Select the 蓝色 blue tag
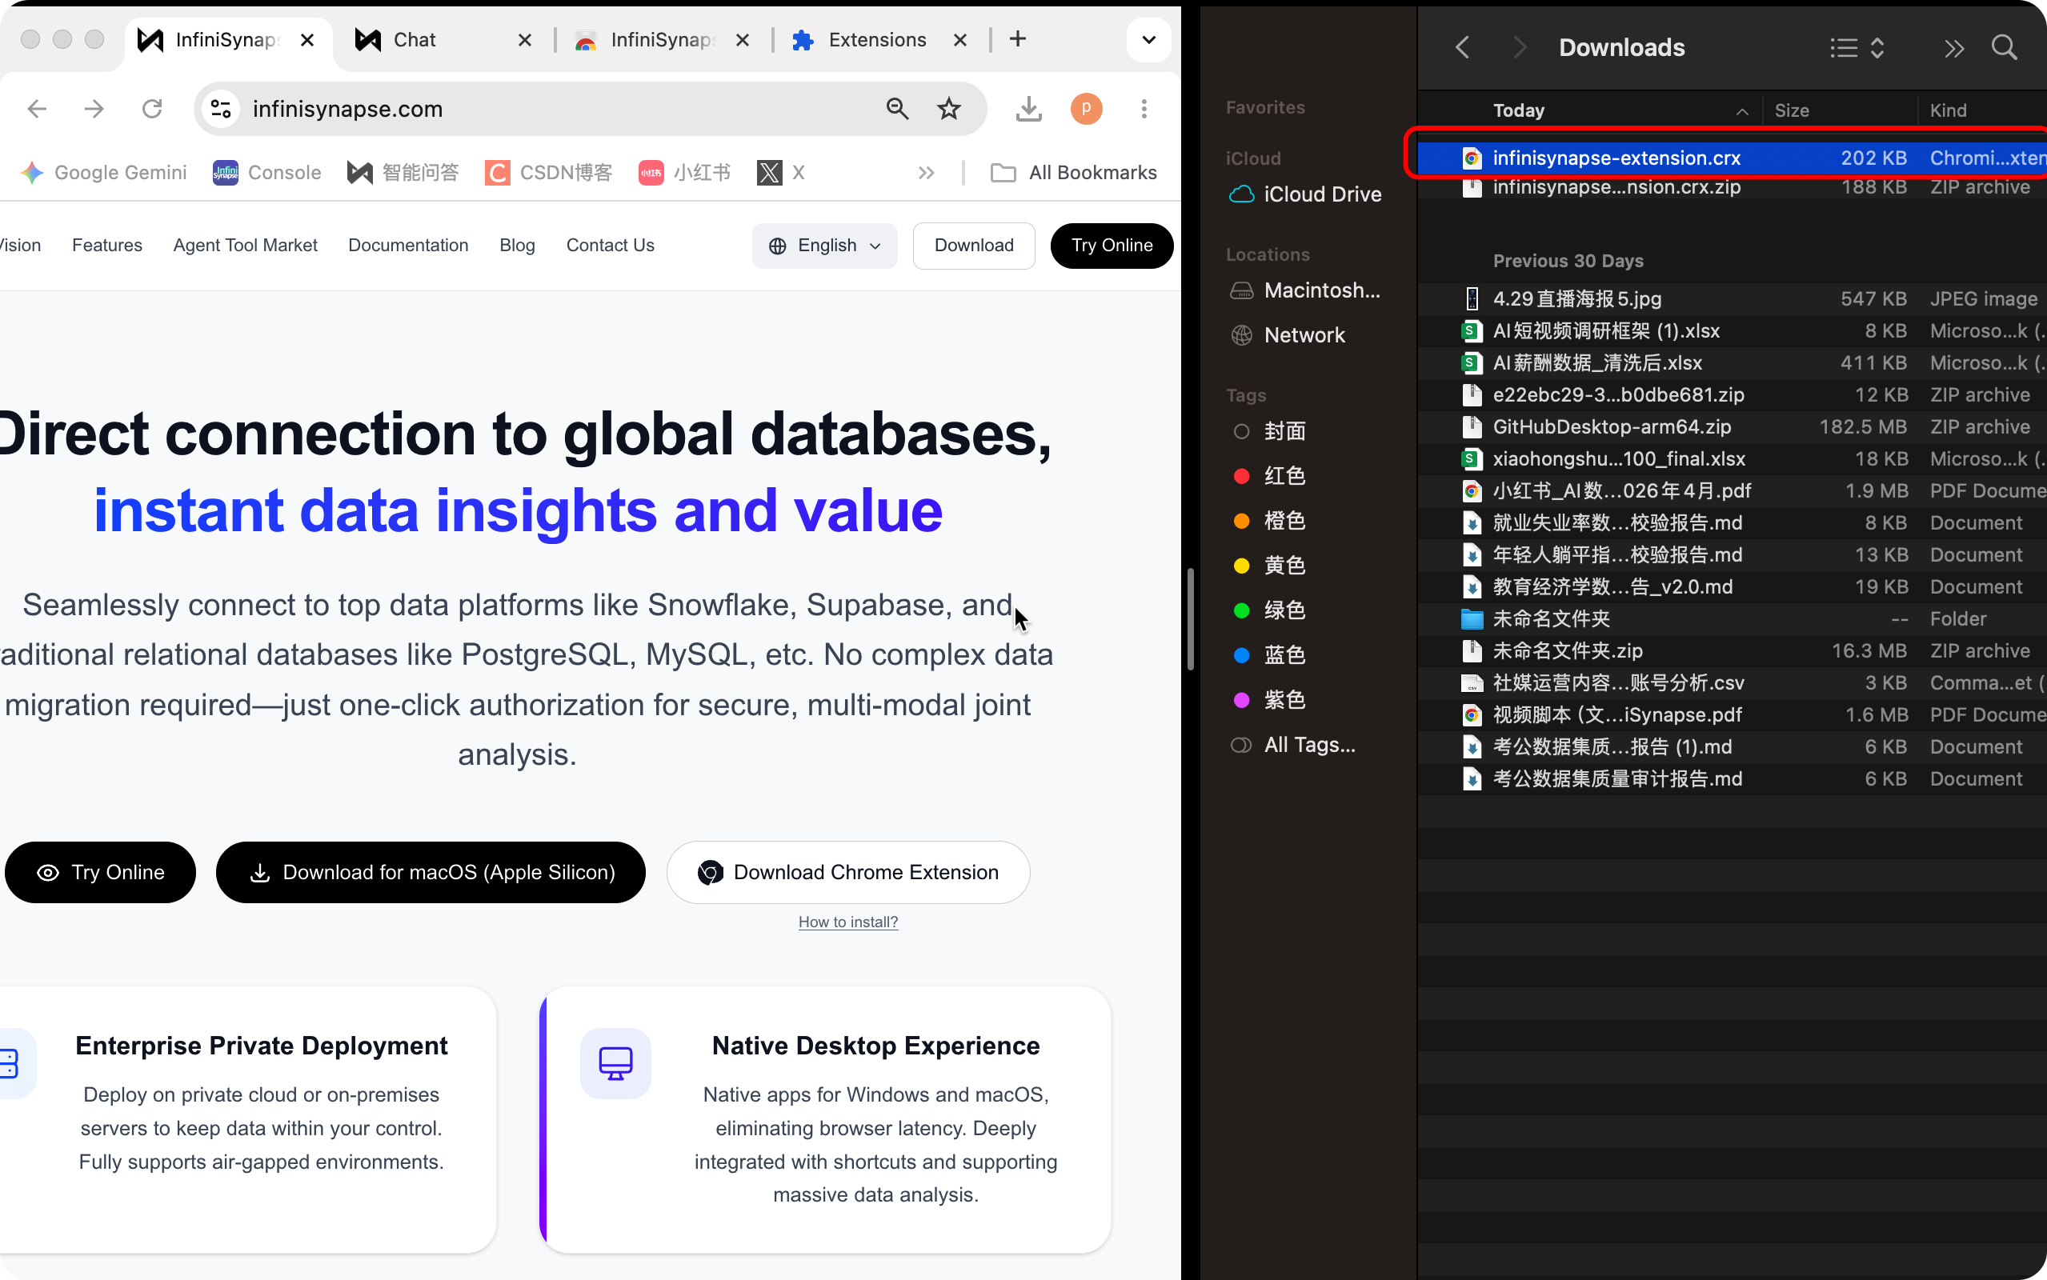Screen dimensions: 2047x1280 [1268, 655]
